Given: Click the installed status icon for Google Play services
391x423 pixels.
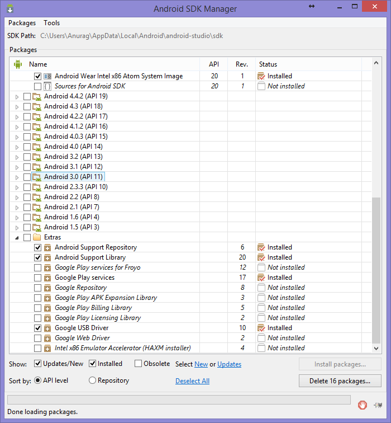Looking at the screenshot, I should click(x=261, y=278).
